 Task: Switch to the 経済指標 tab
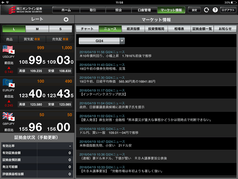coord(133,29)
